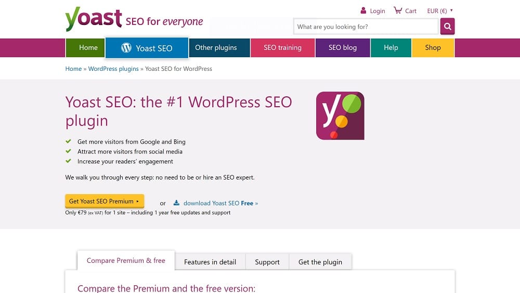The image size is (520, 293).
Task: Click the Yoast logo in the header
Action: click(94, 19)
